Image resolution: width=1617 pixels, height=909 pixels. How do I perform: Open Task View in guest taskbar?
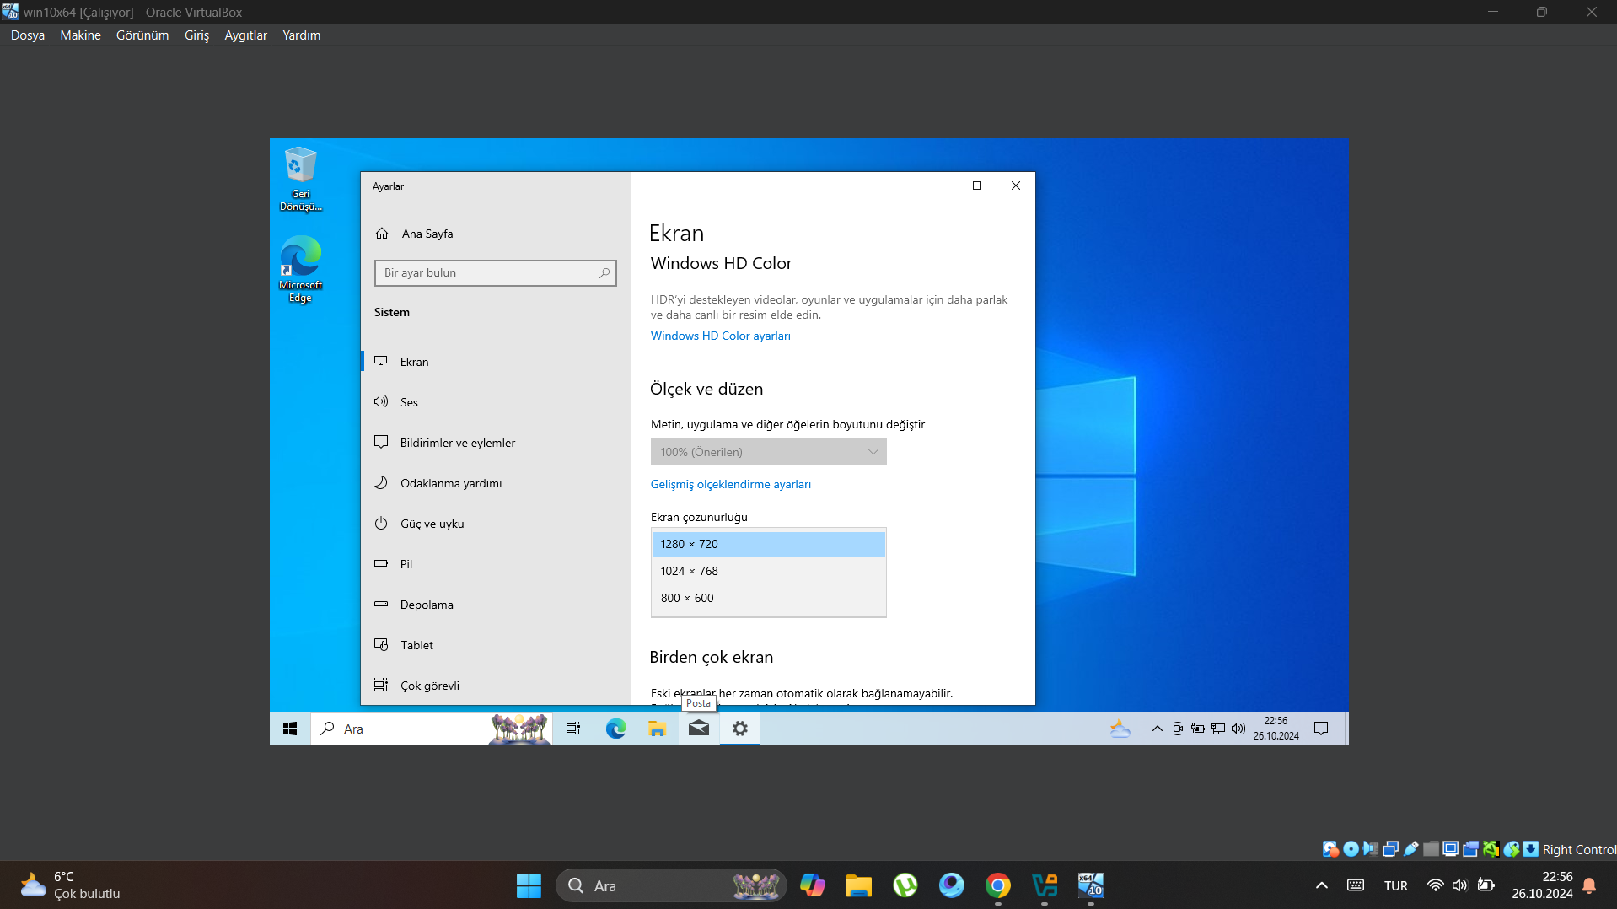[573, 729]
